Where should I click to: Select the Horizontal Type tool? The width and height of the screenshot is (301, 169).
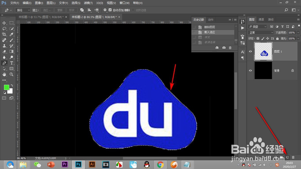pos(11,63)
